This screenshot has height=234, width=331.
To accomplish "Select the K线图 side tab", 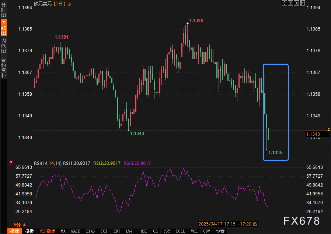I will (3, 28).
